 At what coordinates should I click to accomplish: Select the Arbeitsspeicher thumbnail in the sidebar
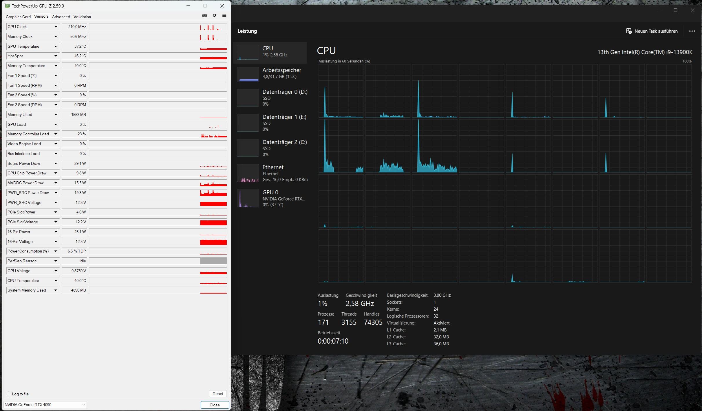tap(248, 74)
